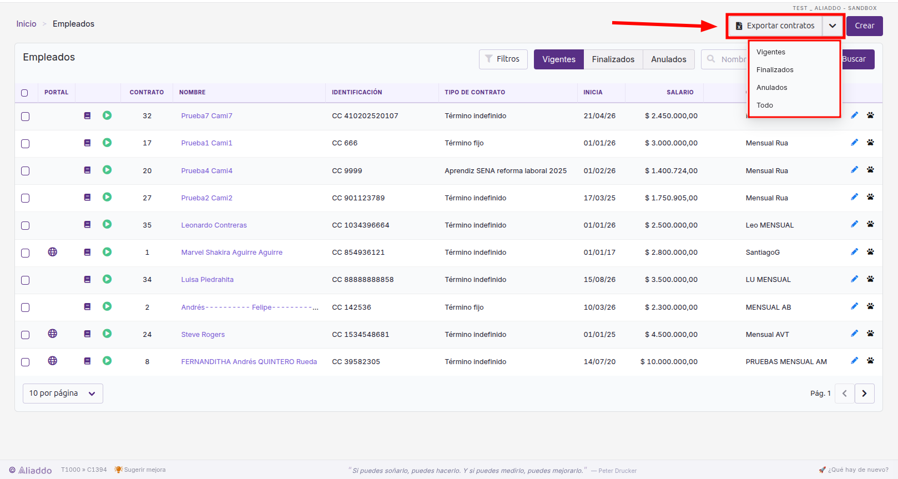Image resolution: width=898 pixels, height=479 pixels.
Task: Choose Anulados in the export dropdown menu
Action: (x=794, y=88)
